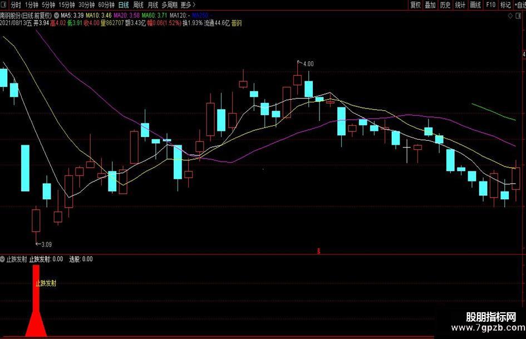Viewport: 526px width, 339px height.
Task: Click the red marker on the time axis
Action: pos(319,250)
